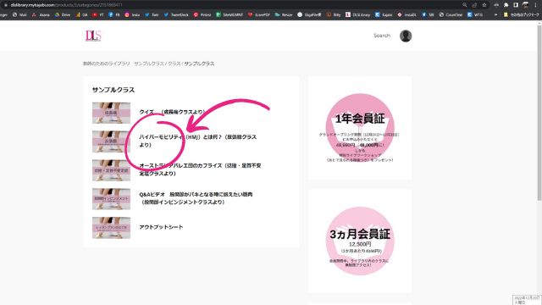Image resolution: width=542 pixels, height=305 pixels.
Task: Click the クイズ lesson thumbnail
Action: [x=111, y=113]
